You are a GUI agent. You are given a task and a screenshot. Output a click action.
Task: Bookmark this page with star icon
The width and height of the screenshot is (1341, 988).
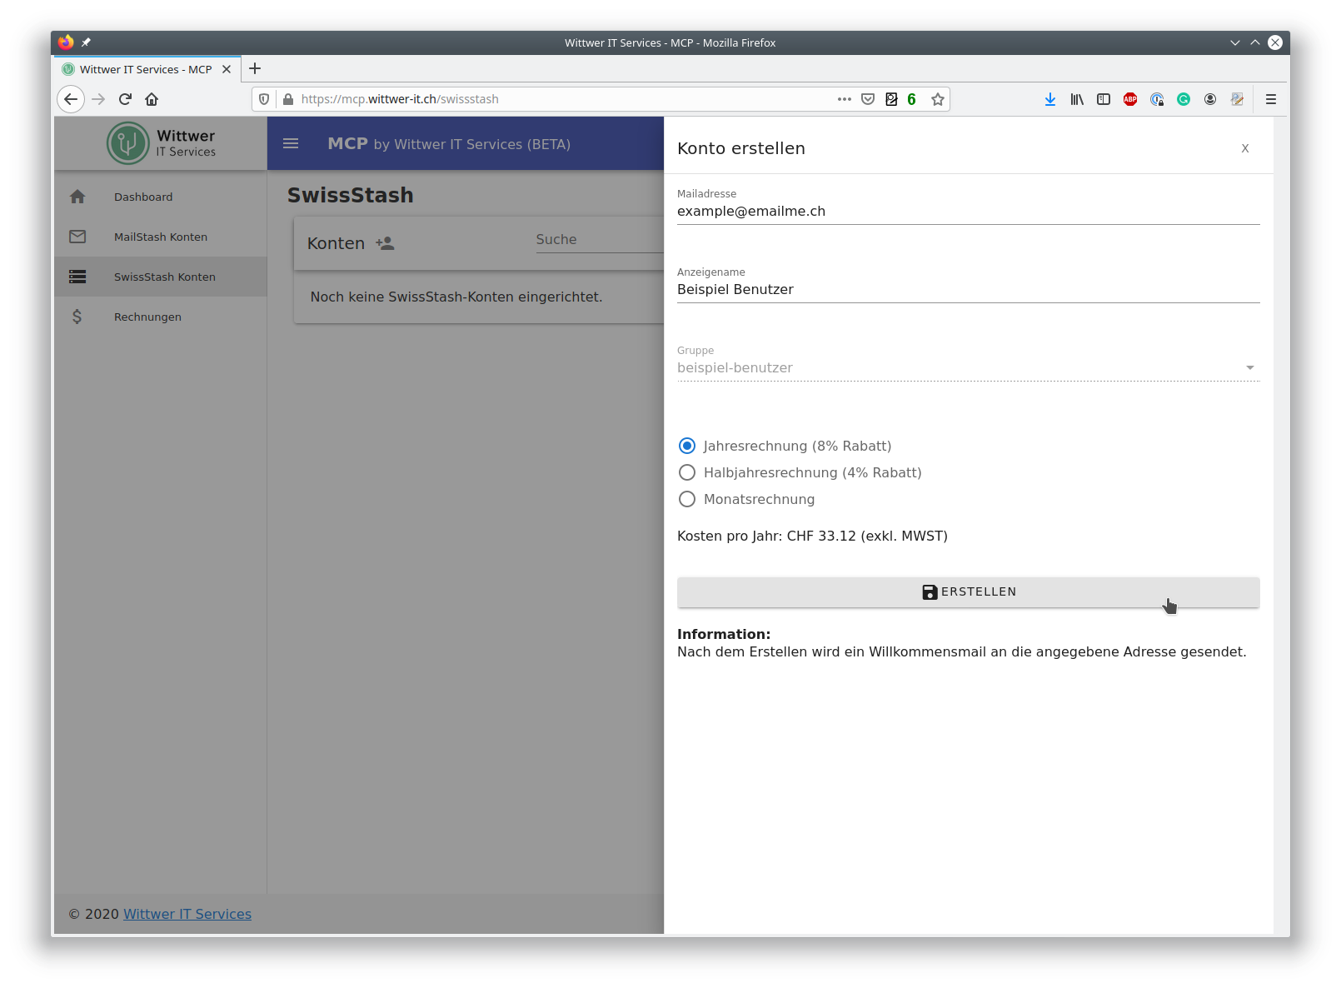[938, 99]
